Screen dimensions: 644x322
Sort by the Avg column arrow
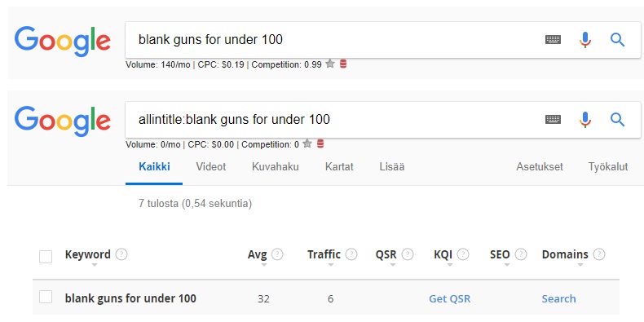pos(263,265)
